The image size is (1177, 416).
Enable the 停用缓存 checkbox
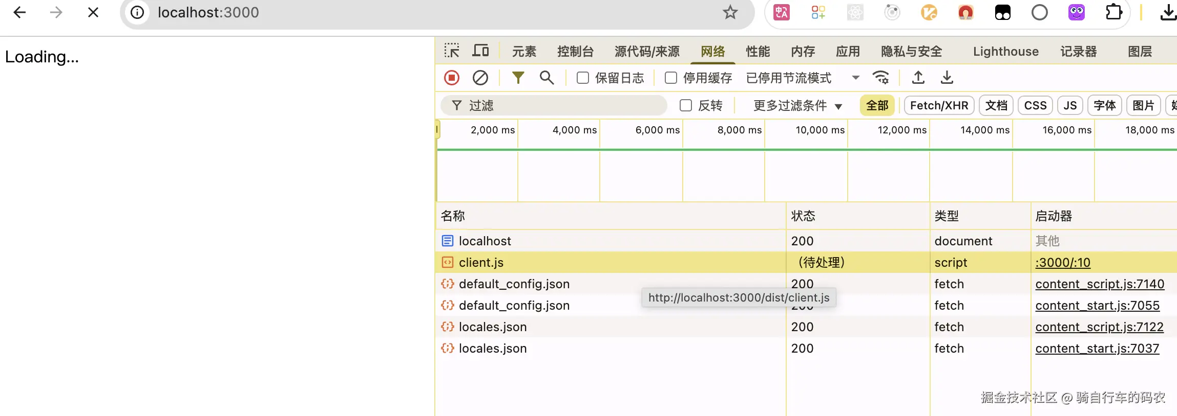pos(670,78)
